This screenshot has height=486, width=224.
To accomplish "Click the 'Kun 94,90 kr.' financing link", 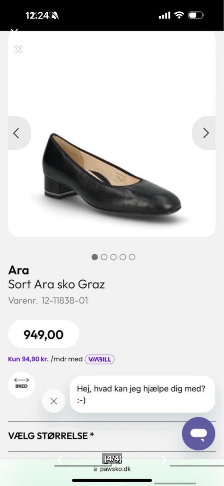I will pos(28,359).
